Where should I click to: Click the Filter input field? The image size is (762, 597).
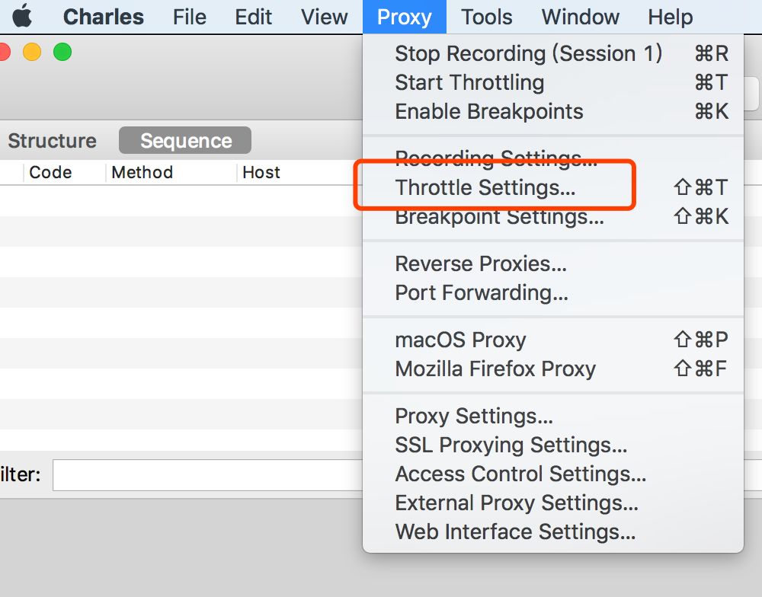tap(208, 475)
